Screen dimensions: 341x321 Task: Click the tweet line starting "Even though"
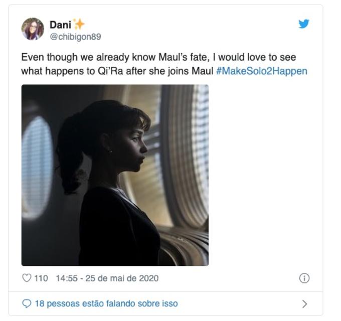[158, 57]
